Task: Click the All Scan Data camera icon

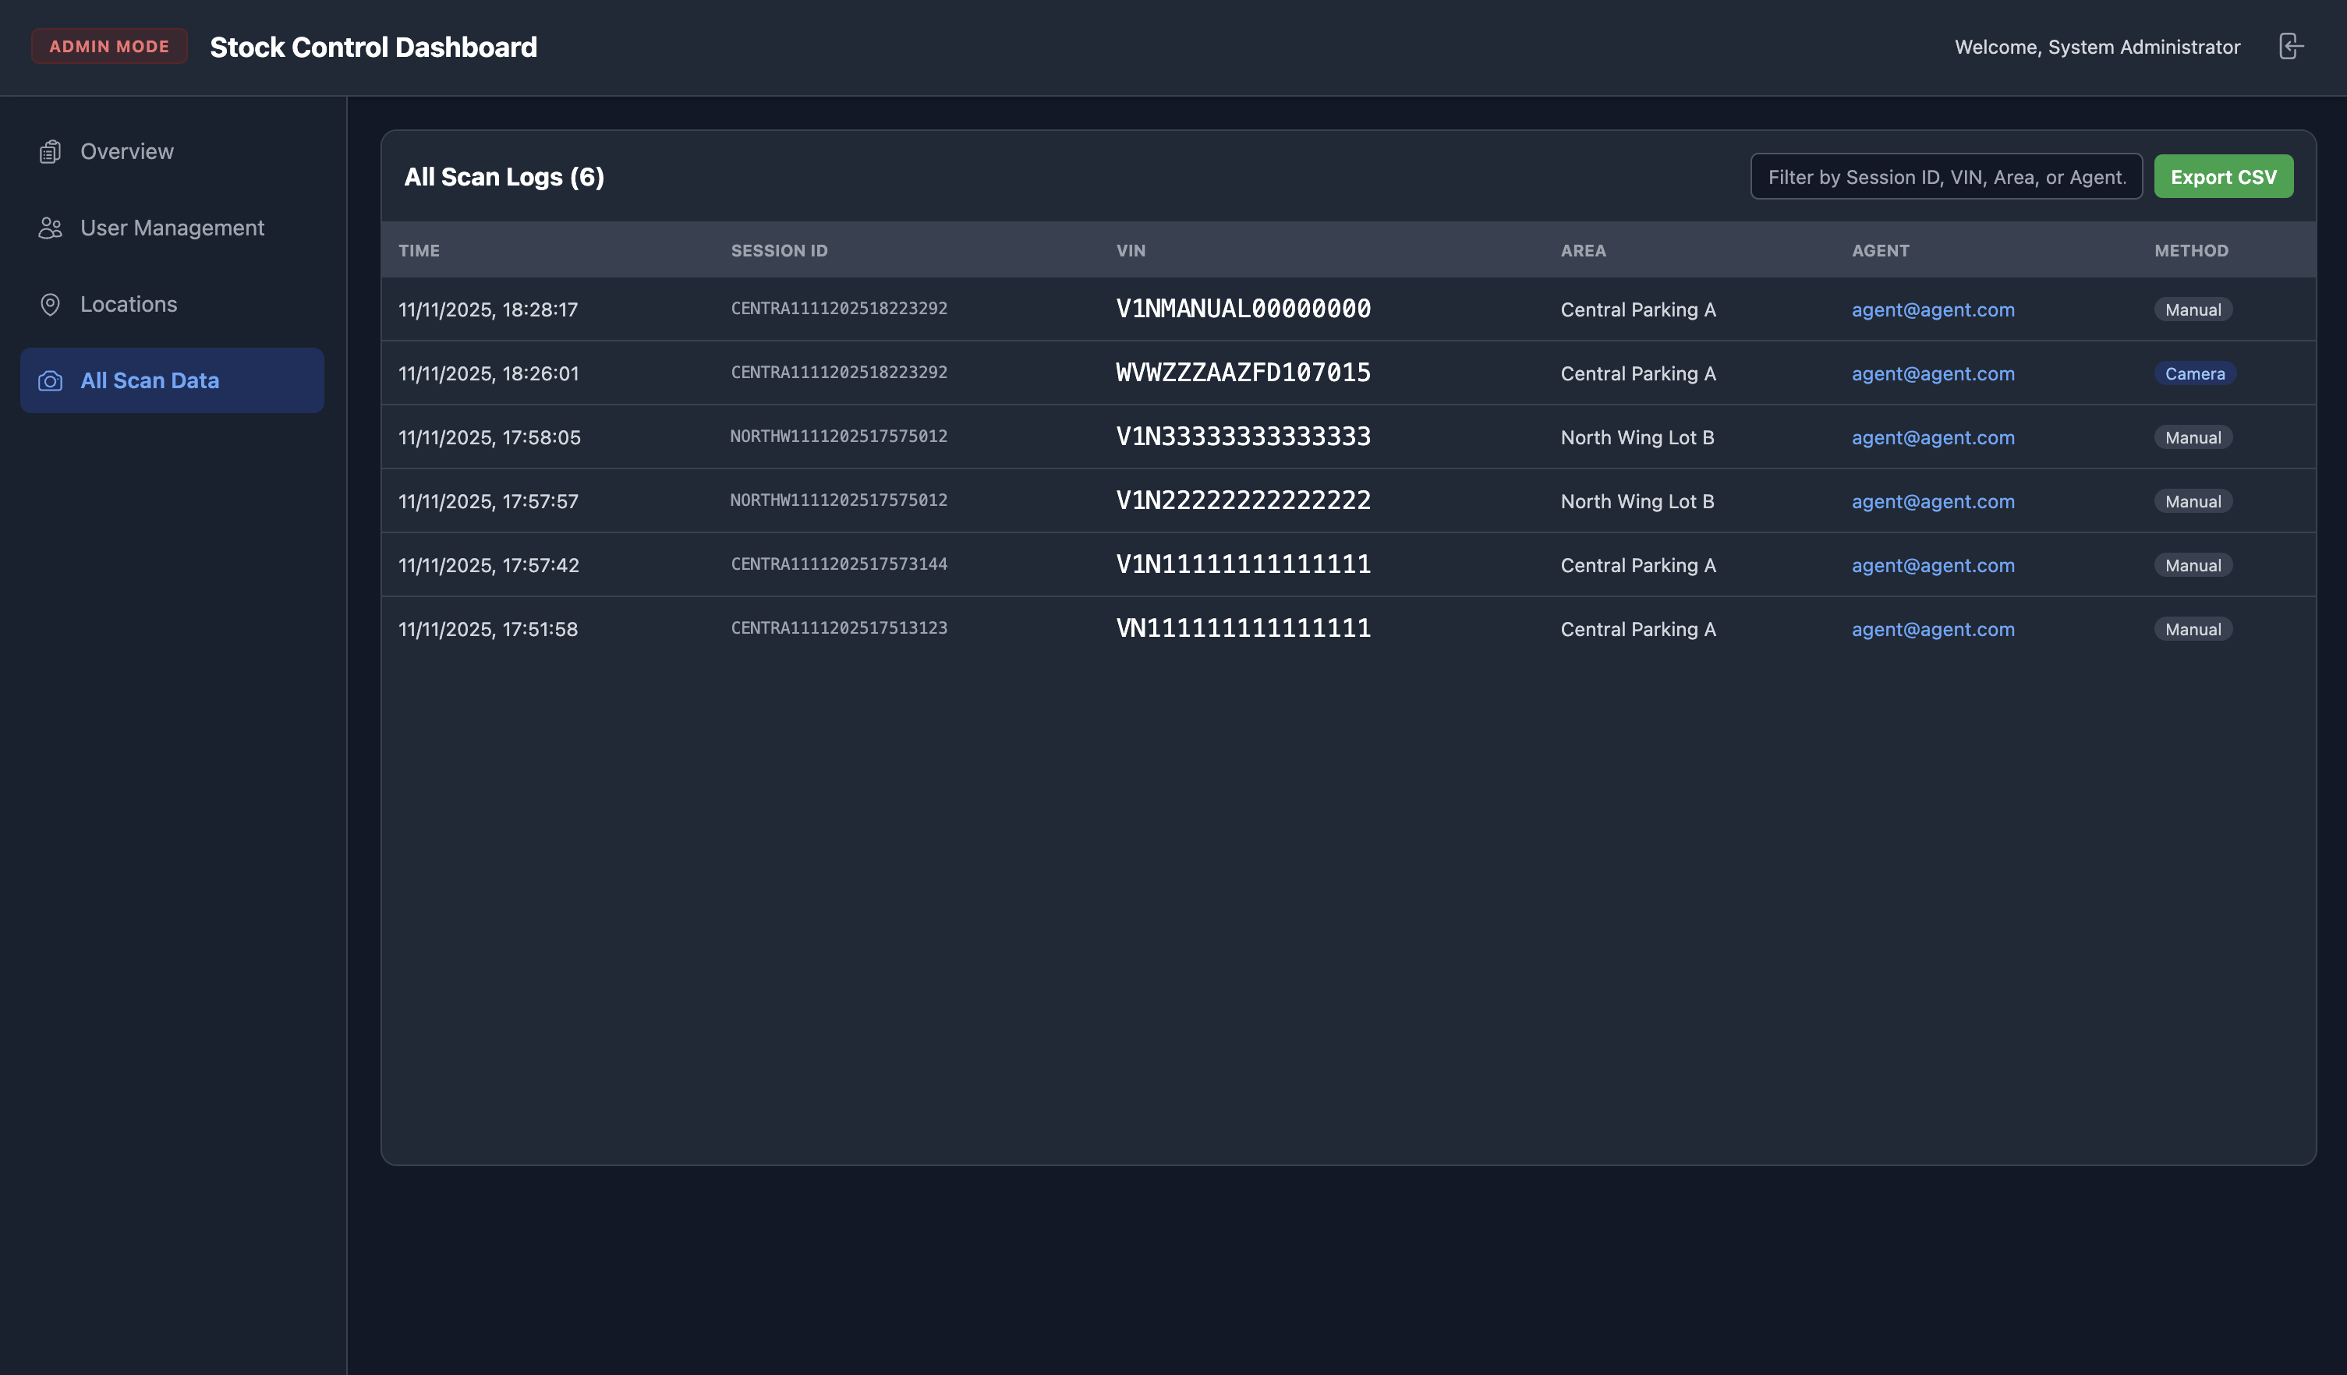Action: tap(50, 380)
